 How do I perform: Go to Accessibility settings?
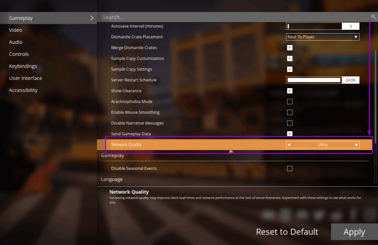(23, 90)
